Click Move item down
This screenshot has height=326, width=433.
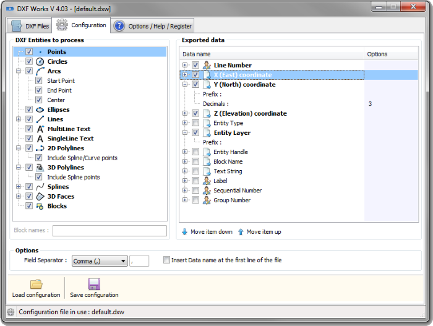pyautogui.click(x=207, y=232)
